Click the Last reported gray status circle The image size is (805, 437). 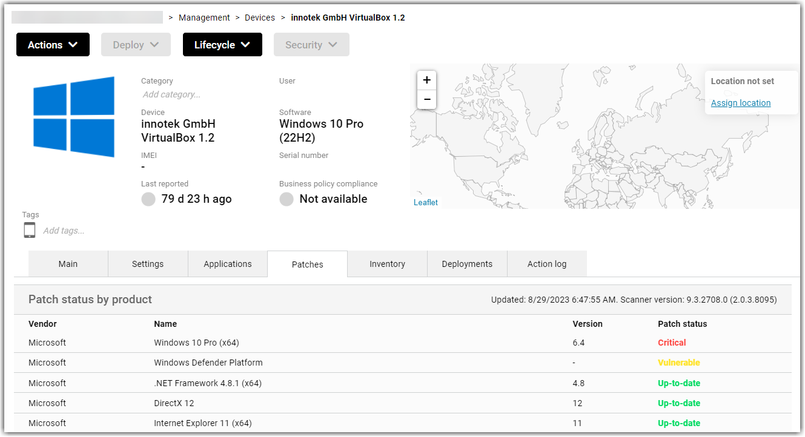(148, 199)
